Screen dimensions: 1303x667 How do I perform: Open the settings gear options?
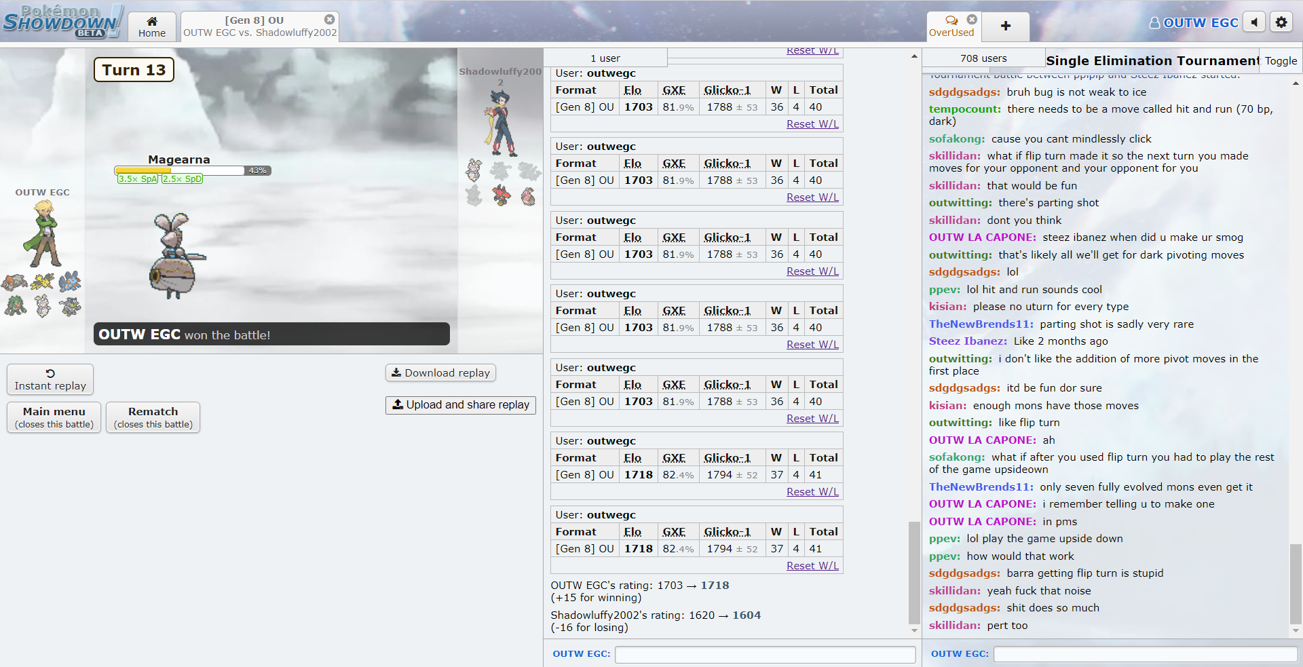1281,22
